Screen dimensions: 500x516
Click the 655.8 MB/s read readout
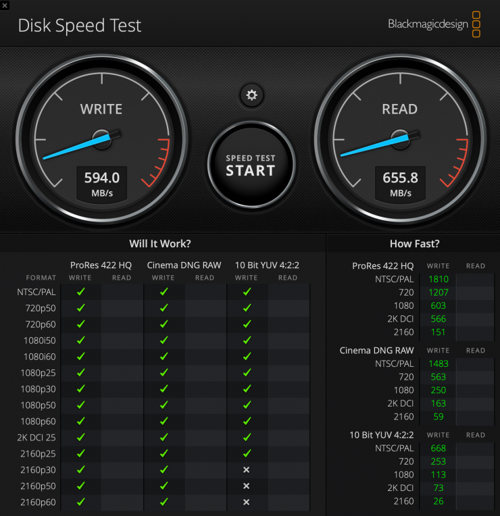(x=399, y=182)
